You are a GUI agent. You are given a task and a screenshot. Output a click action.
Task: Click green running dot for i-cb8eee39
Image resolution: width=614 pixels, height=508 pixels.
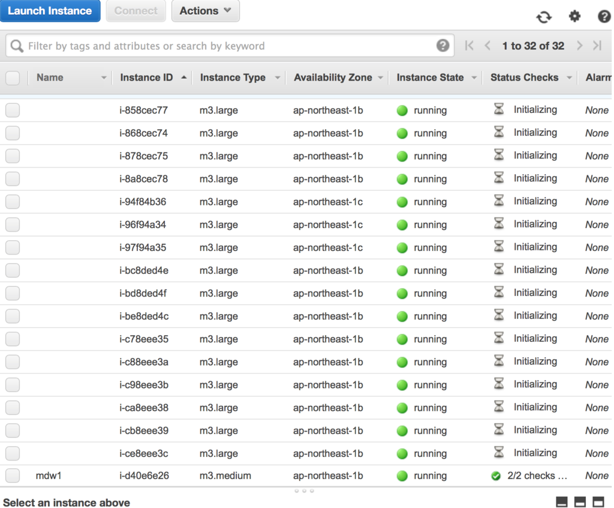tap(402, 431)
